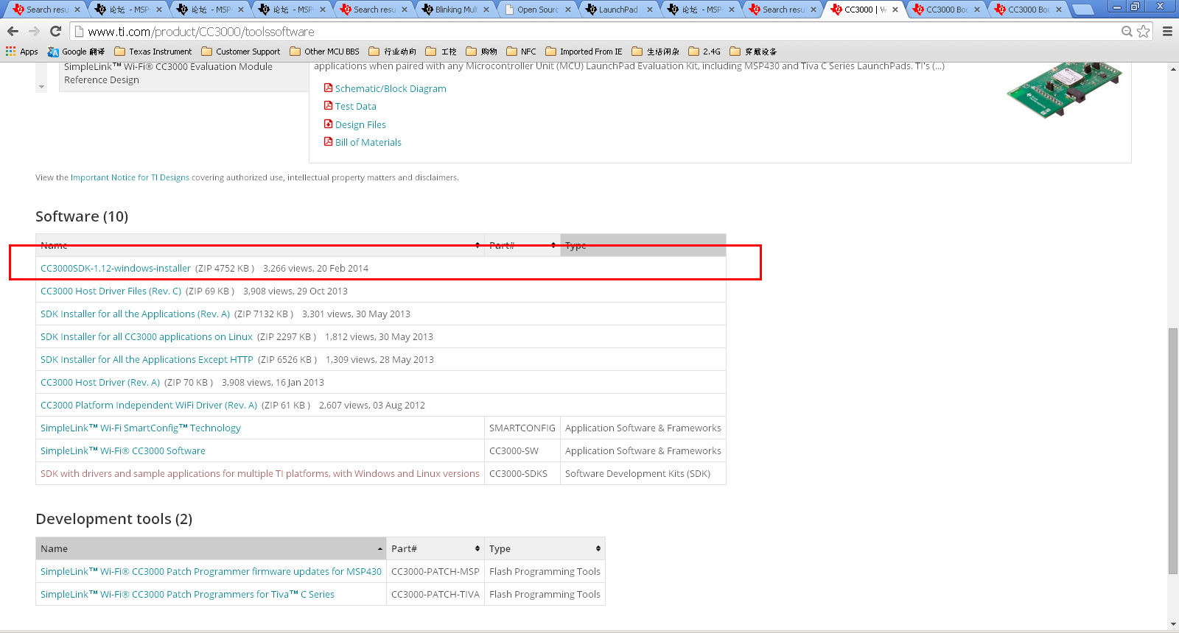Open the Chrome hamburger menu

(1167, 32)
